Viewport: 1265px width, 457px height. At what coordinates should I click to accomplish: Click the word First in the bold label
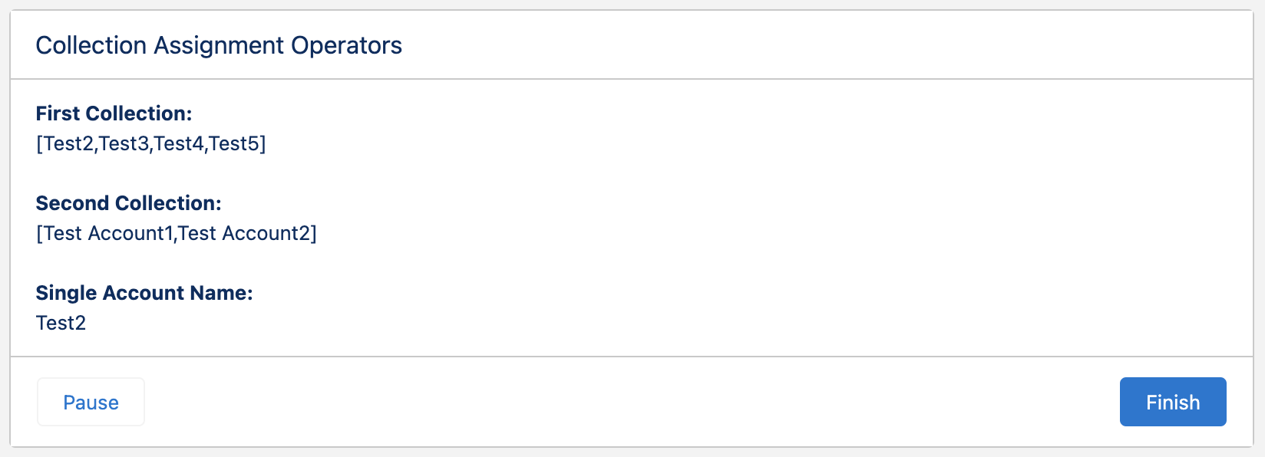(x=58, y=113)
